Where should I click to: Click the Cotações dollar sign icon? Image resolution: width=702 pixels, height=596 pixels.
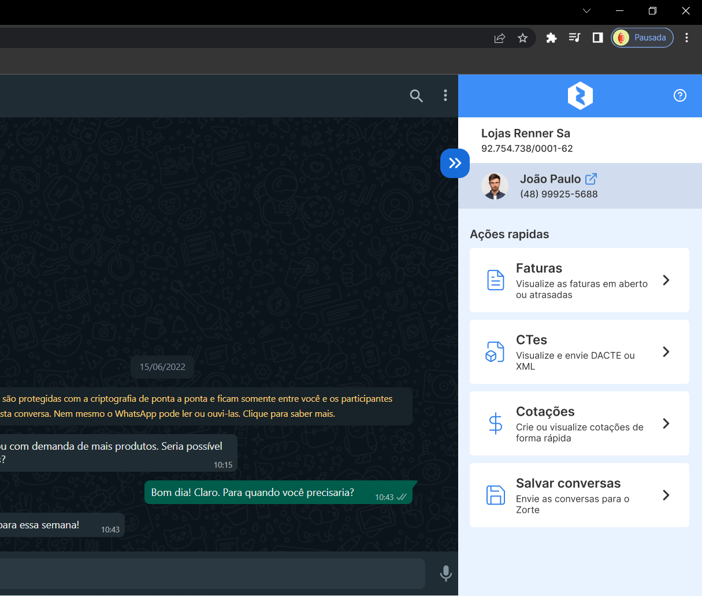[495, 424]
